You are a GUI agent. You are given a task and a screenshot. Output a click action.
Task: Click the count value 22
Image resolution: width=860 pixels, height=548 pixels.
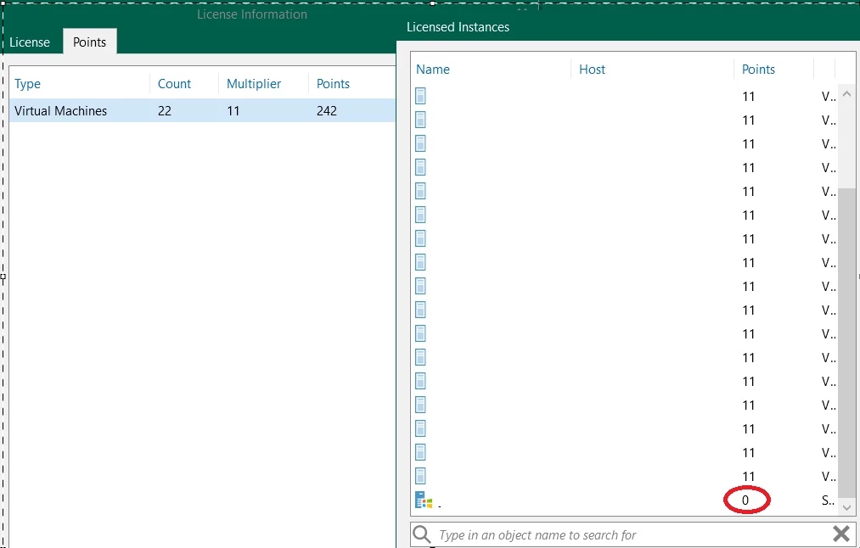tap(165, 110)
